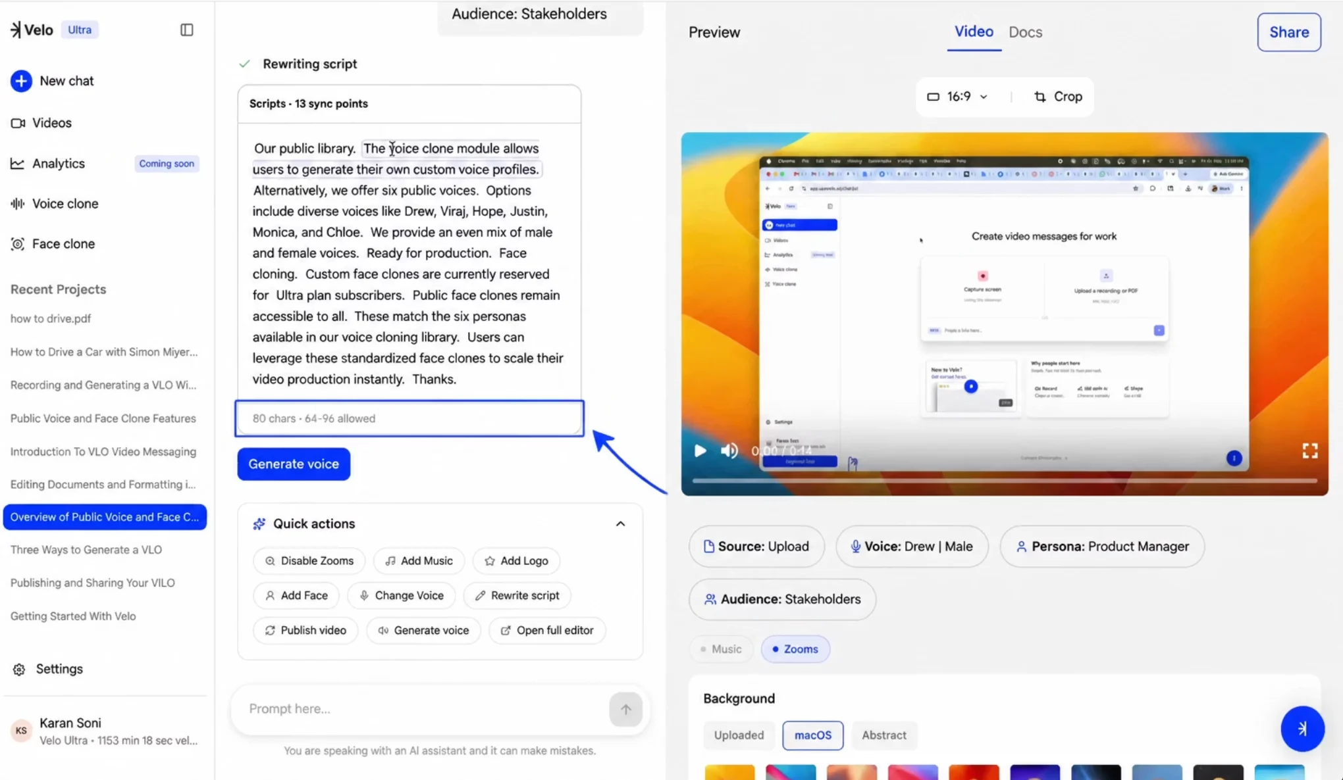
Task: Click the "Rewriting script" status line
Action: (298, 64)
